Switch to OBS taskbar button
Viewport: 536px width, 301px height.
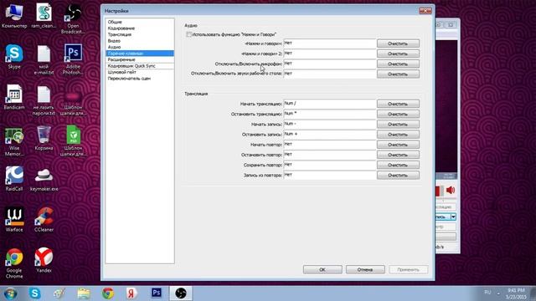click(181, 293)
